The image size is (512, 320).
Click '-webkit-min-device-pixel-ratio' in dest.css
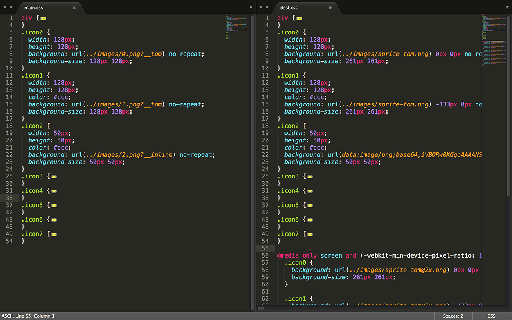click(418, 256)
